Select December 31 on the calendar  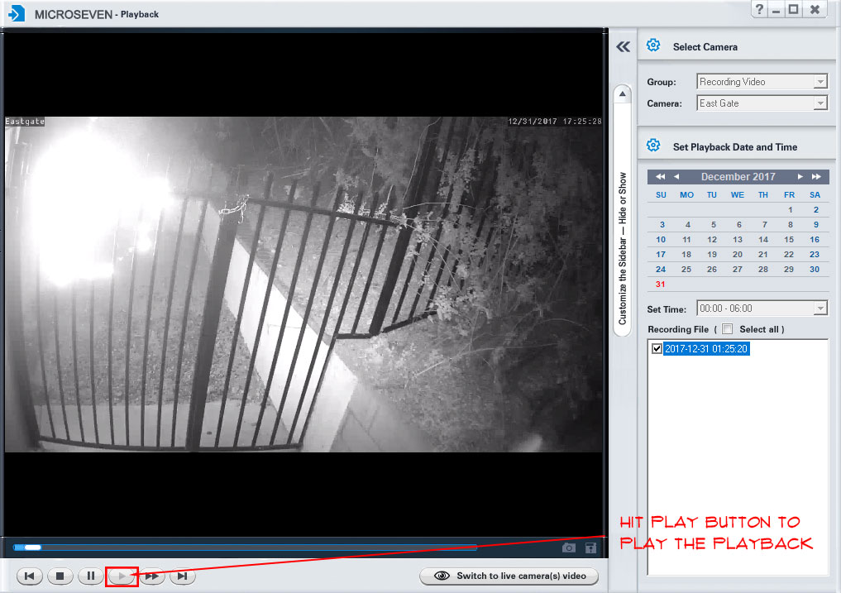661,285
